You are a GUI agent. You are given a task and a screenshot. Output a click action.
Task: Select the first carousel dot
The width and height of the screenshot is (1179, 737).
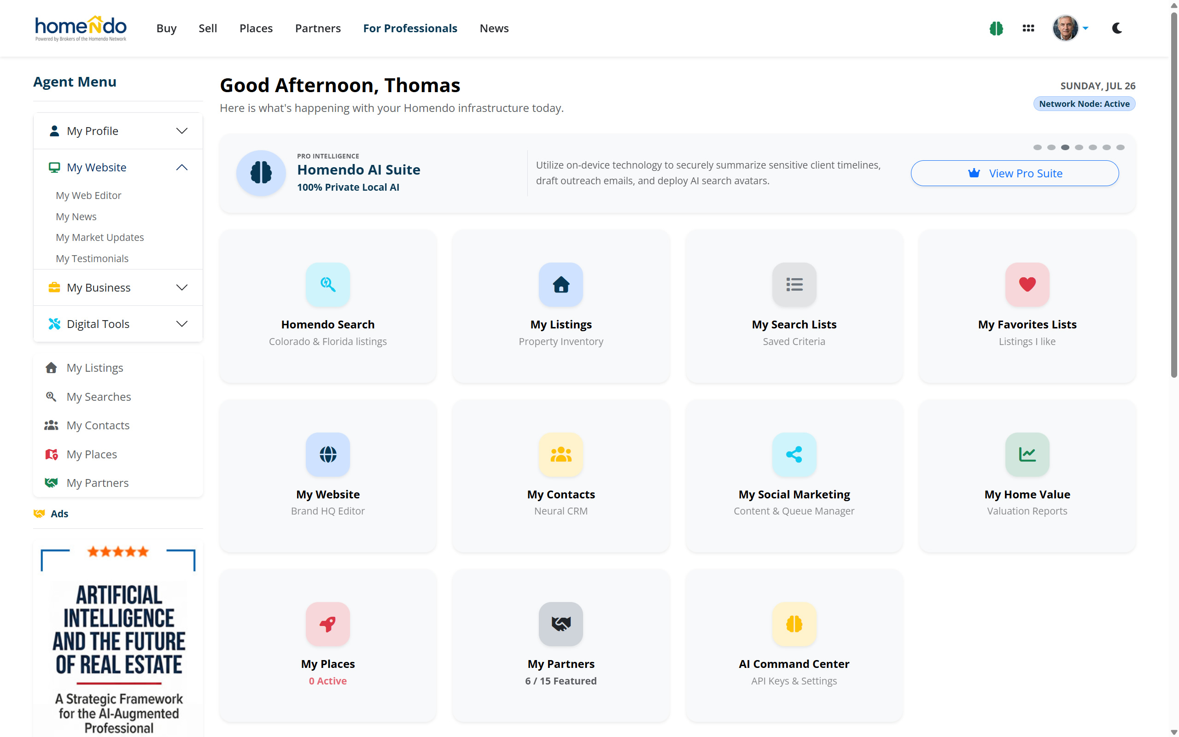click(1038, 147)
